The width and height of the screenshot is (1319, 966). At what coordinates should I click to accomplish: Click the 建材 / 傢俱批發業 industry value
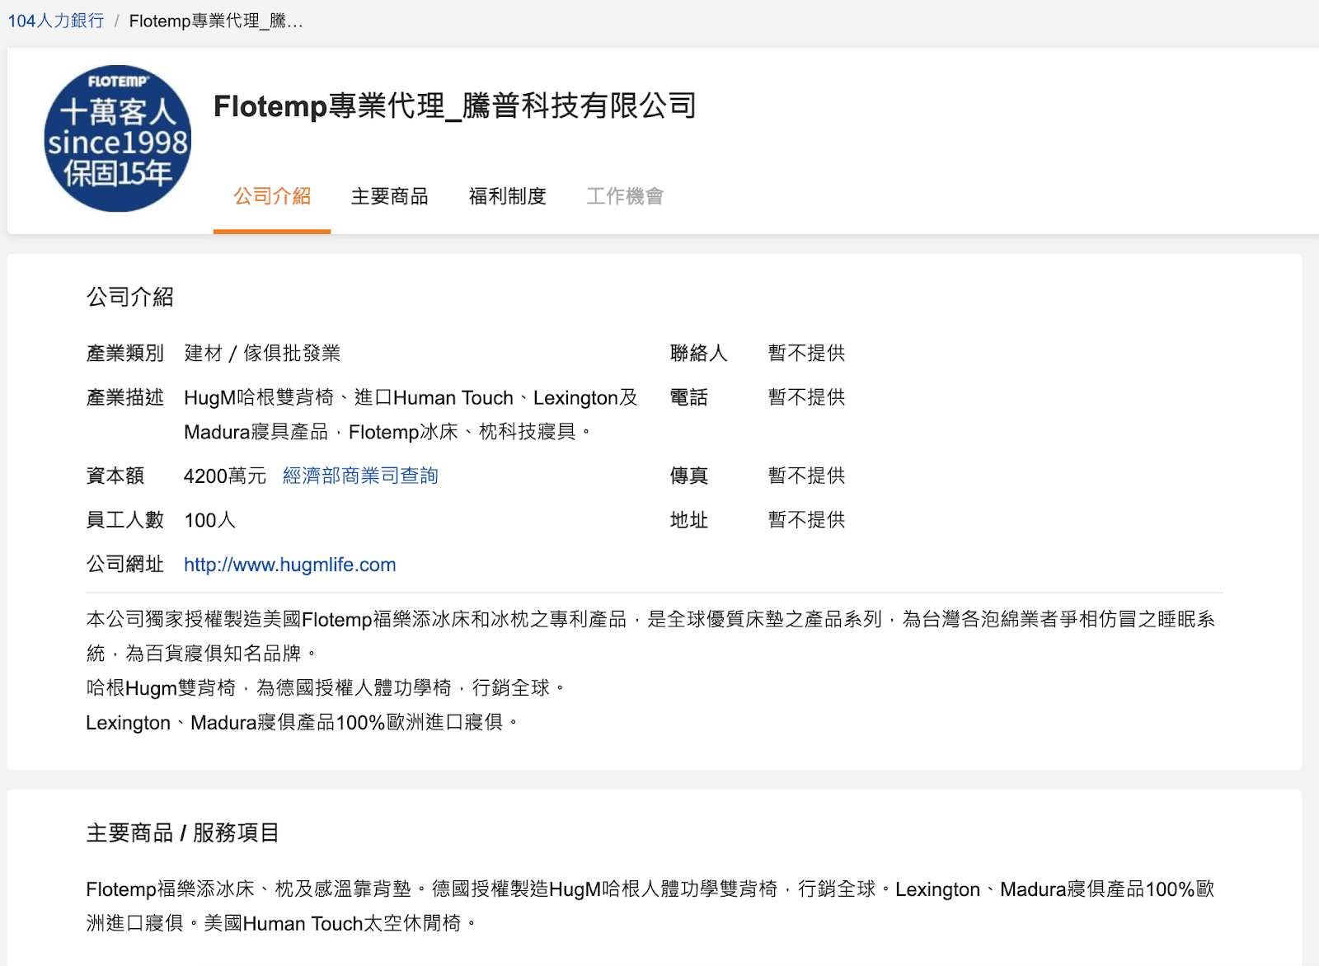262,353
